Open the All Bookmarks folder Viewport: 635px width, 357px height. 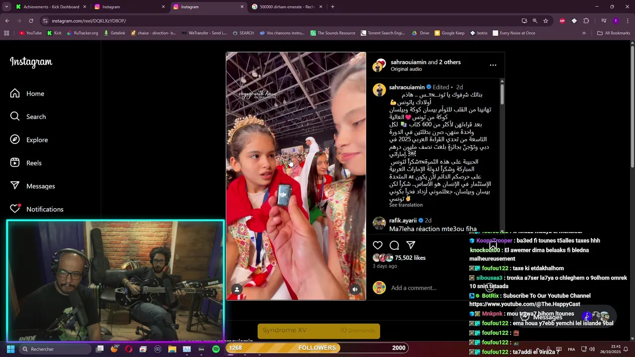(614, 33)
